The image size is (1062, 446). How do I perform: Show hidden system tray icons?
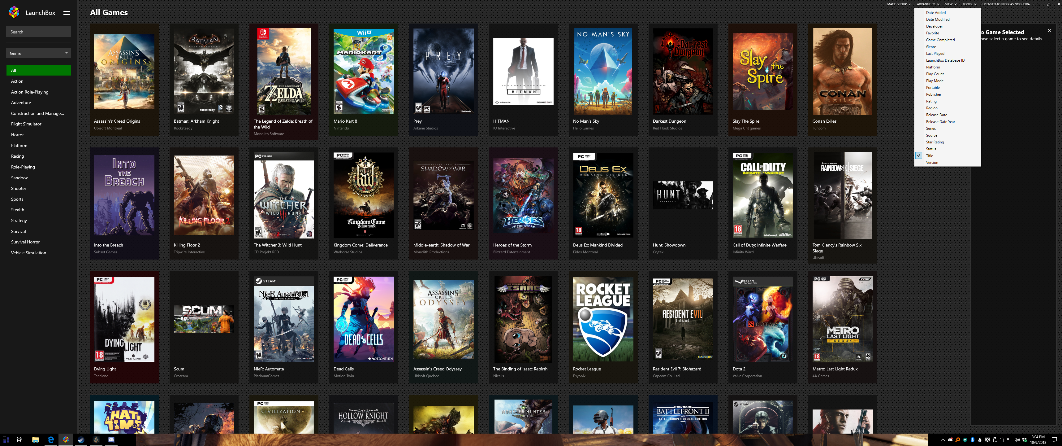tap(943, 440)
